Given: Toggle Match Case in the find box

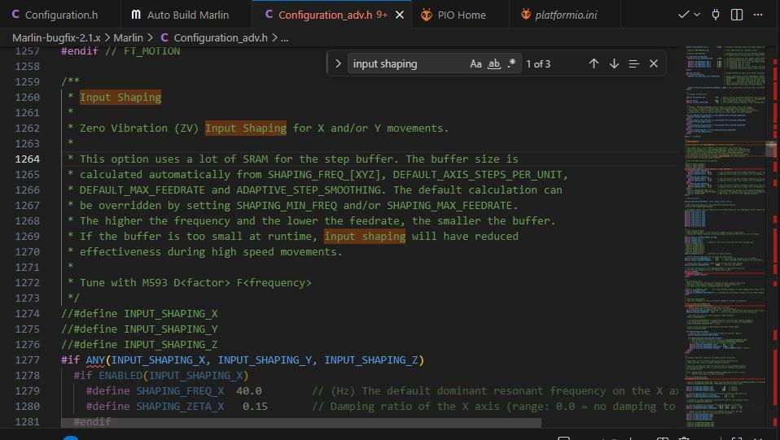Looking at the screenshot, I should click(x=475, y=63).
